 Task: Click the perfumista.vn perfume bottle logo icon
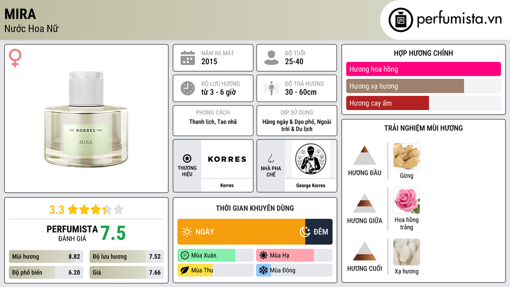[x=400, y=20]
